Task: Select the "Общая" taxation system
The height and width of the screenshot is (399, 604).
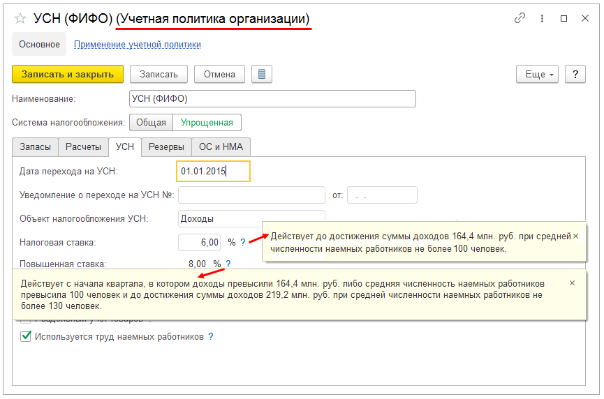Action: click(x=151, y=123)
